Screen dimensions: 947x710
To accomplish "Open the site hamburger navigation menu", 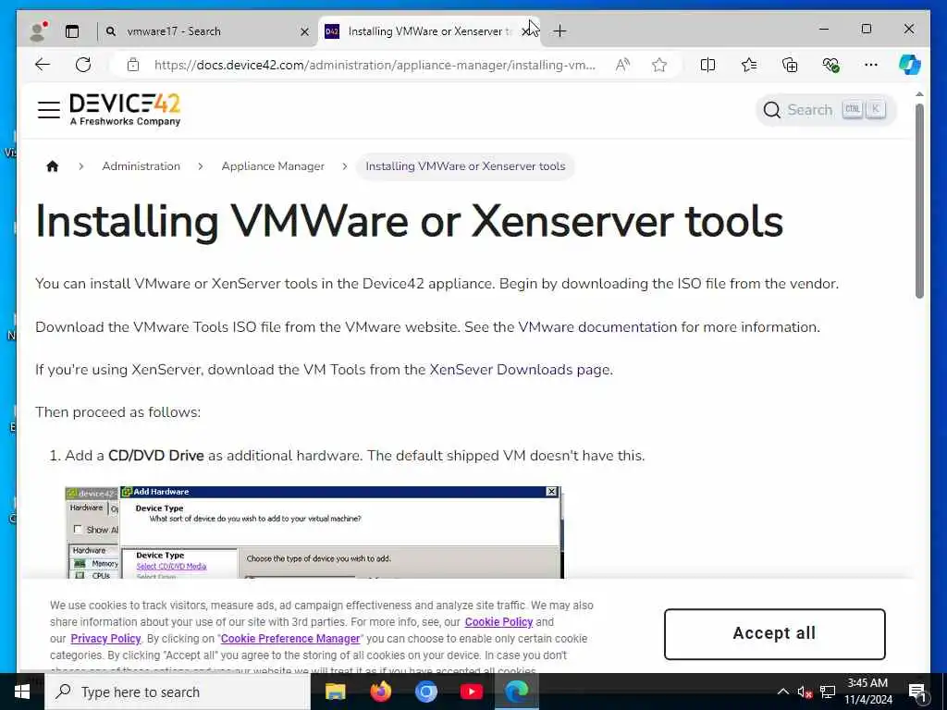I will click(49, 110).
